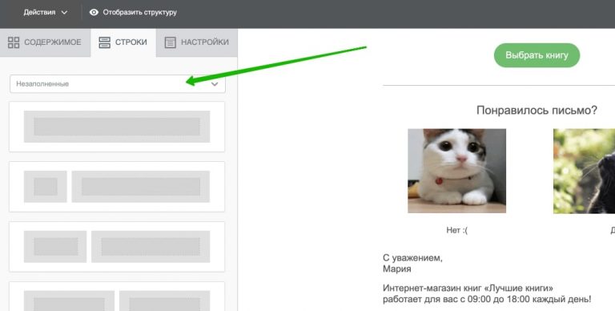
Task: Select the two equal columns row layout
Action: point(117,297)
